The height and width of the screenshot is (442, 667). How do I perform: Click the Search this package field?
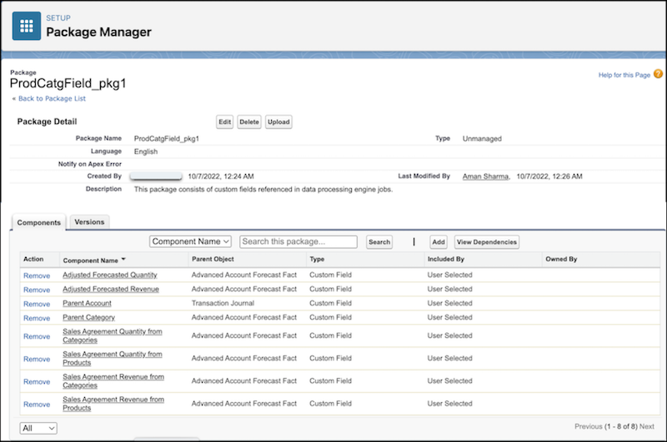point(298,241)
